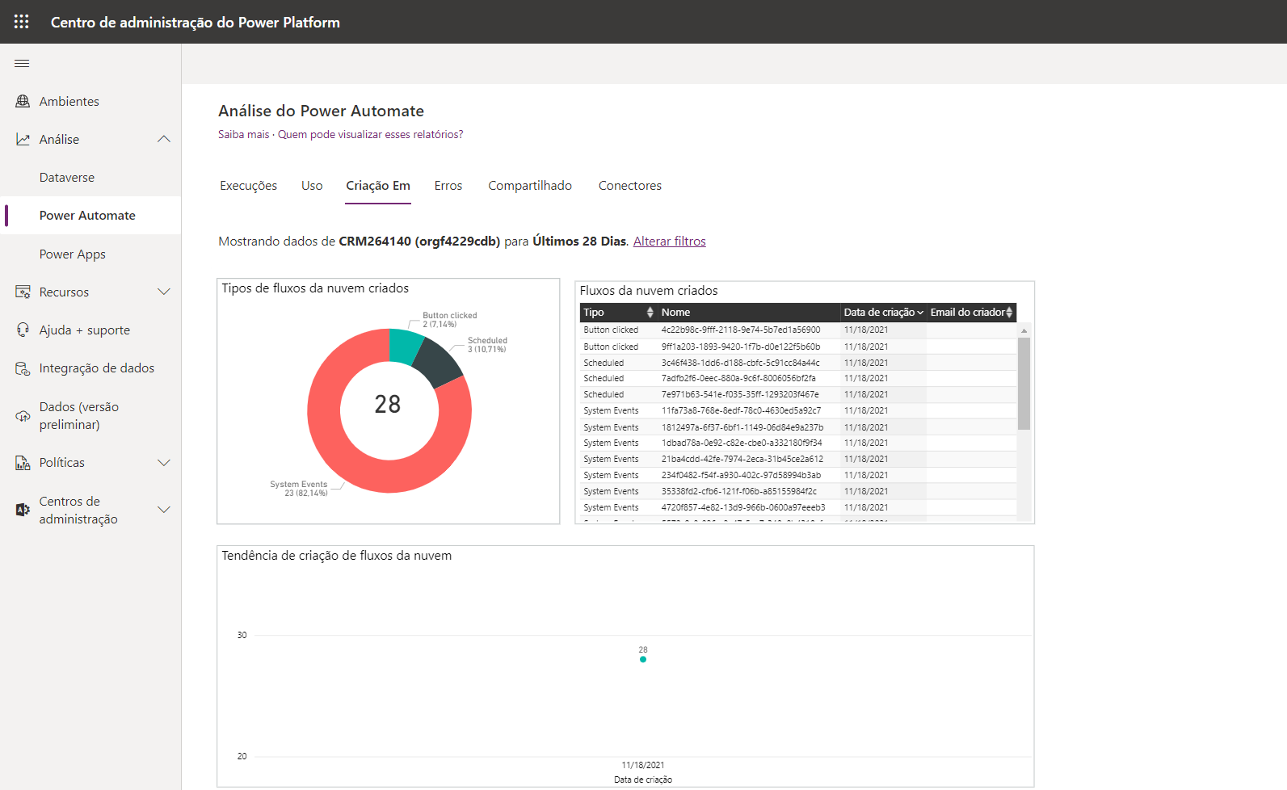1287x790 pixels.
Task: Switch to the Uso tab
Action: coord(312,186)
